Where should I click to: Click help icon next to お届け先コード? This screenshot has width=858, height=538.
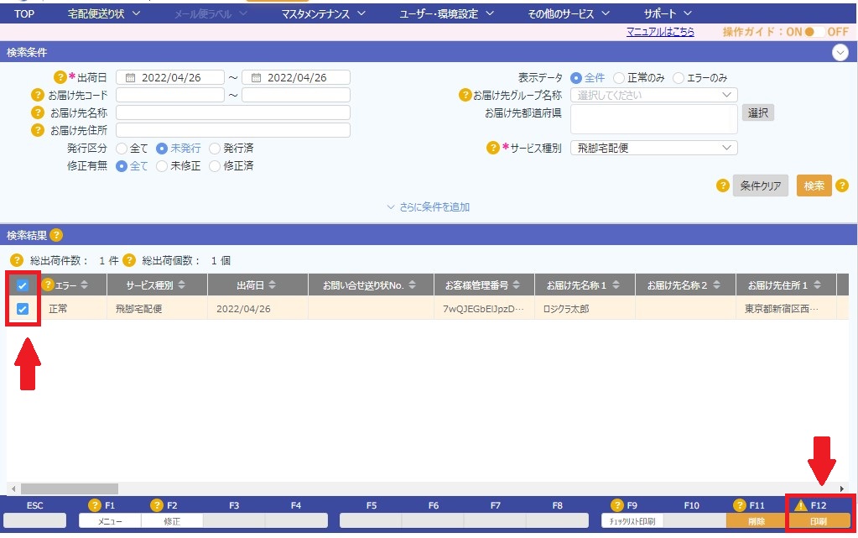pyautogui.click(x=37, y=95)
